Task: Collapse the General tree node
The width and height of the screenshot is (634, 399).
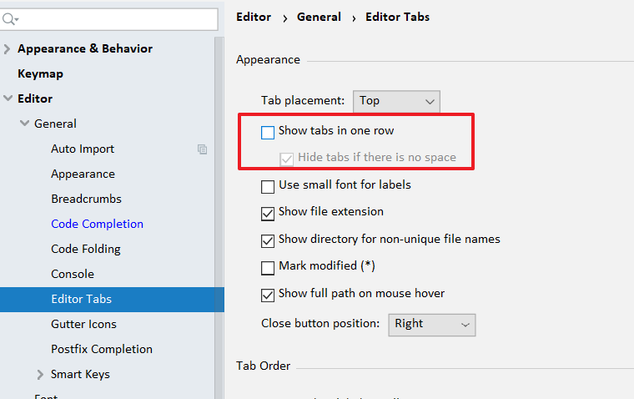Action: [24, 124]
